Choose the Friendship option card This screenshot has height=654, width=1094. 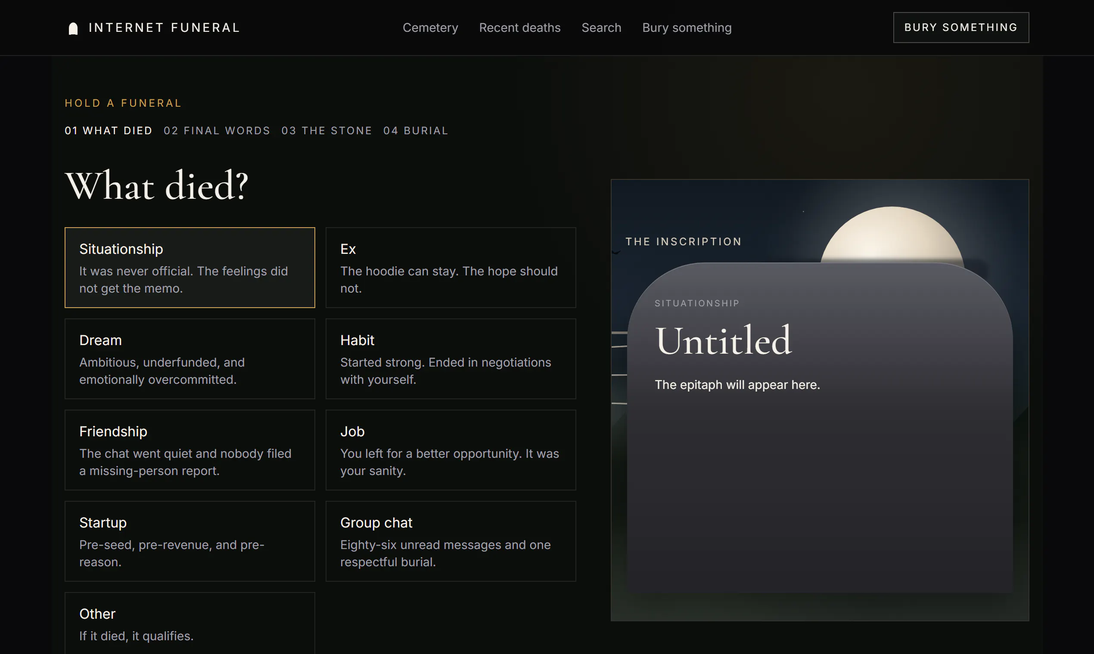pyautogui.click(x=190, y=450)
